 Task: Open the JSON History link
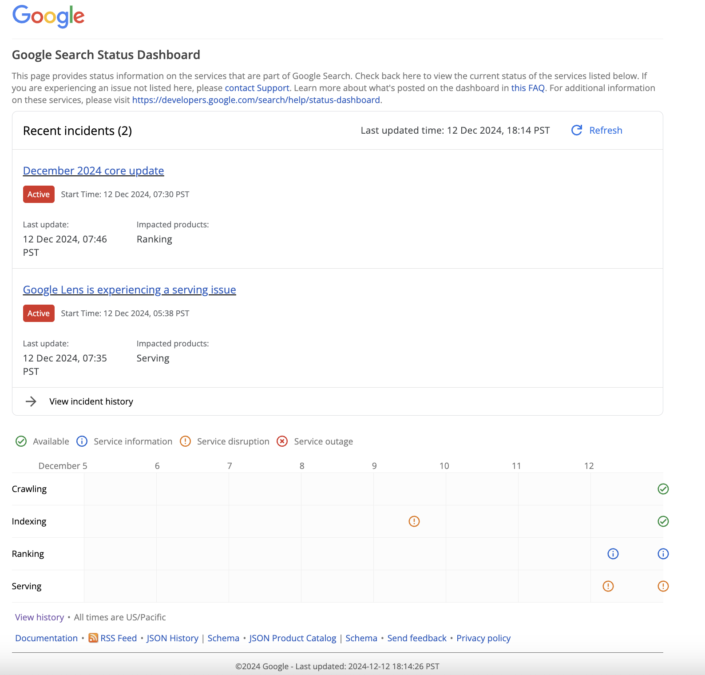pyautogui.click(x=173, y=638)
